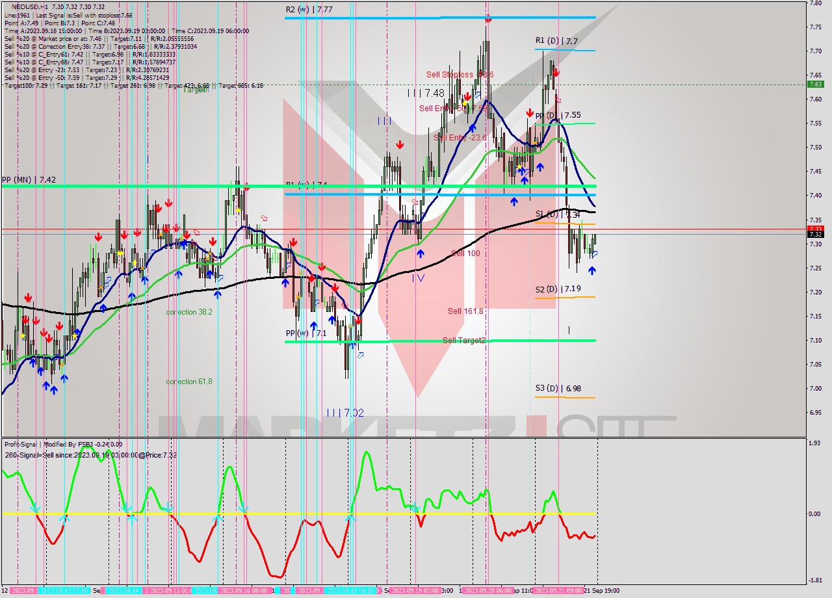
Task: Click the 2023.09.16 08:00 time marker
Action: (x=244, y=591)
